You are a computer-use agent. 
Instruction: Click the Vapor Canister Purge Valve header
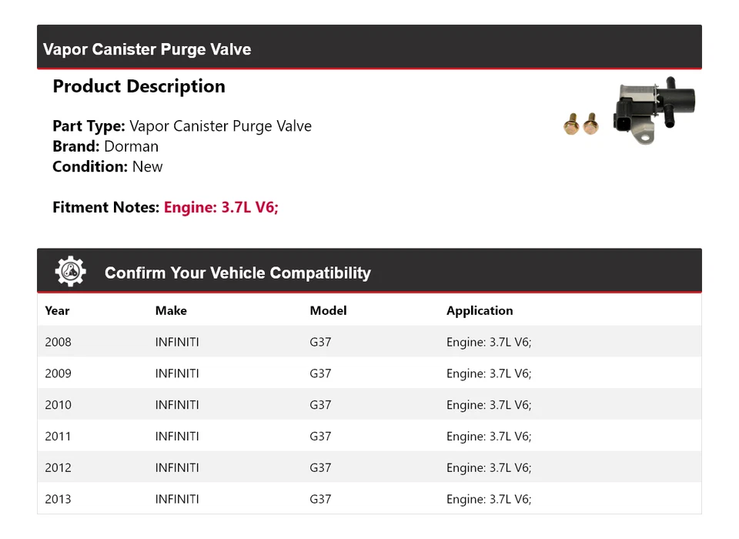pos(147,49)
